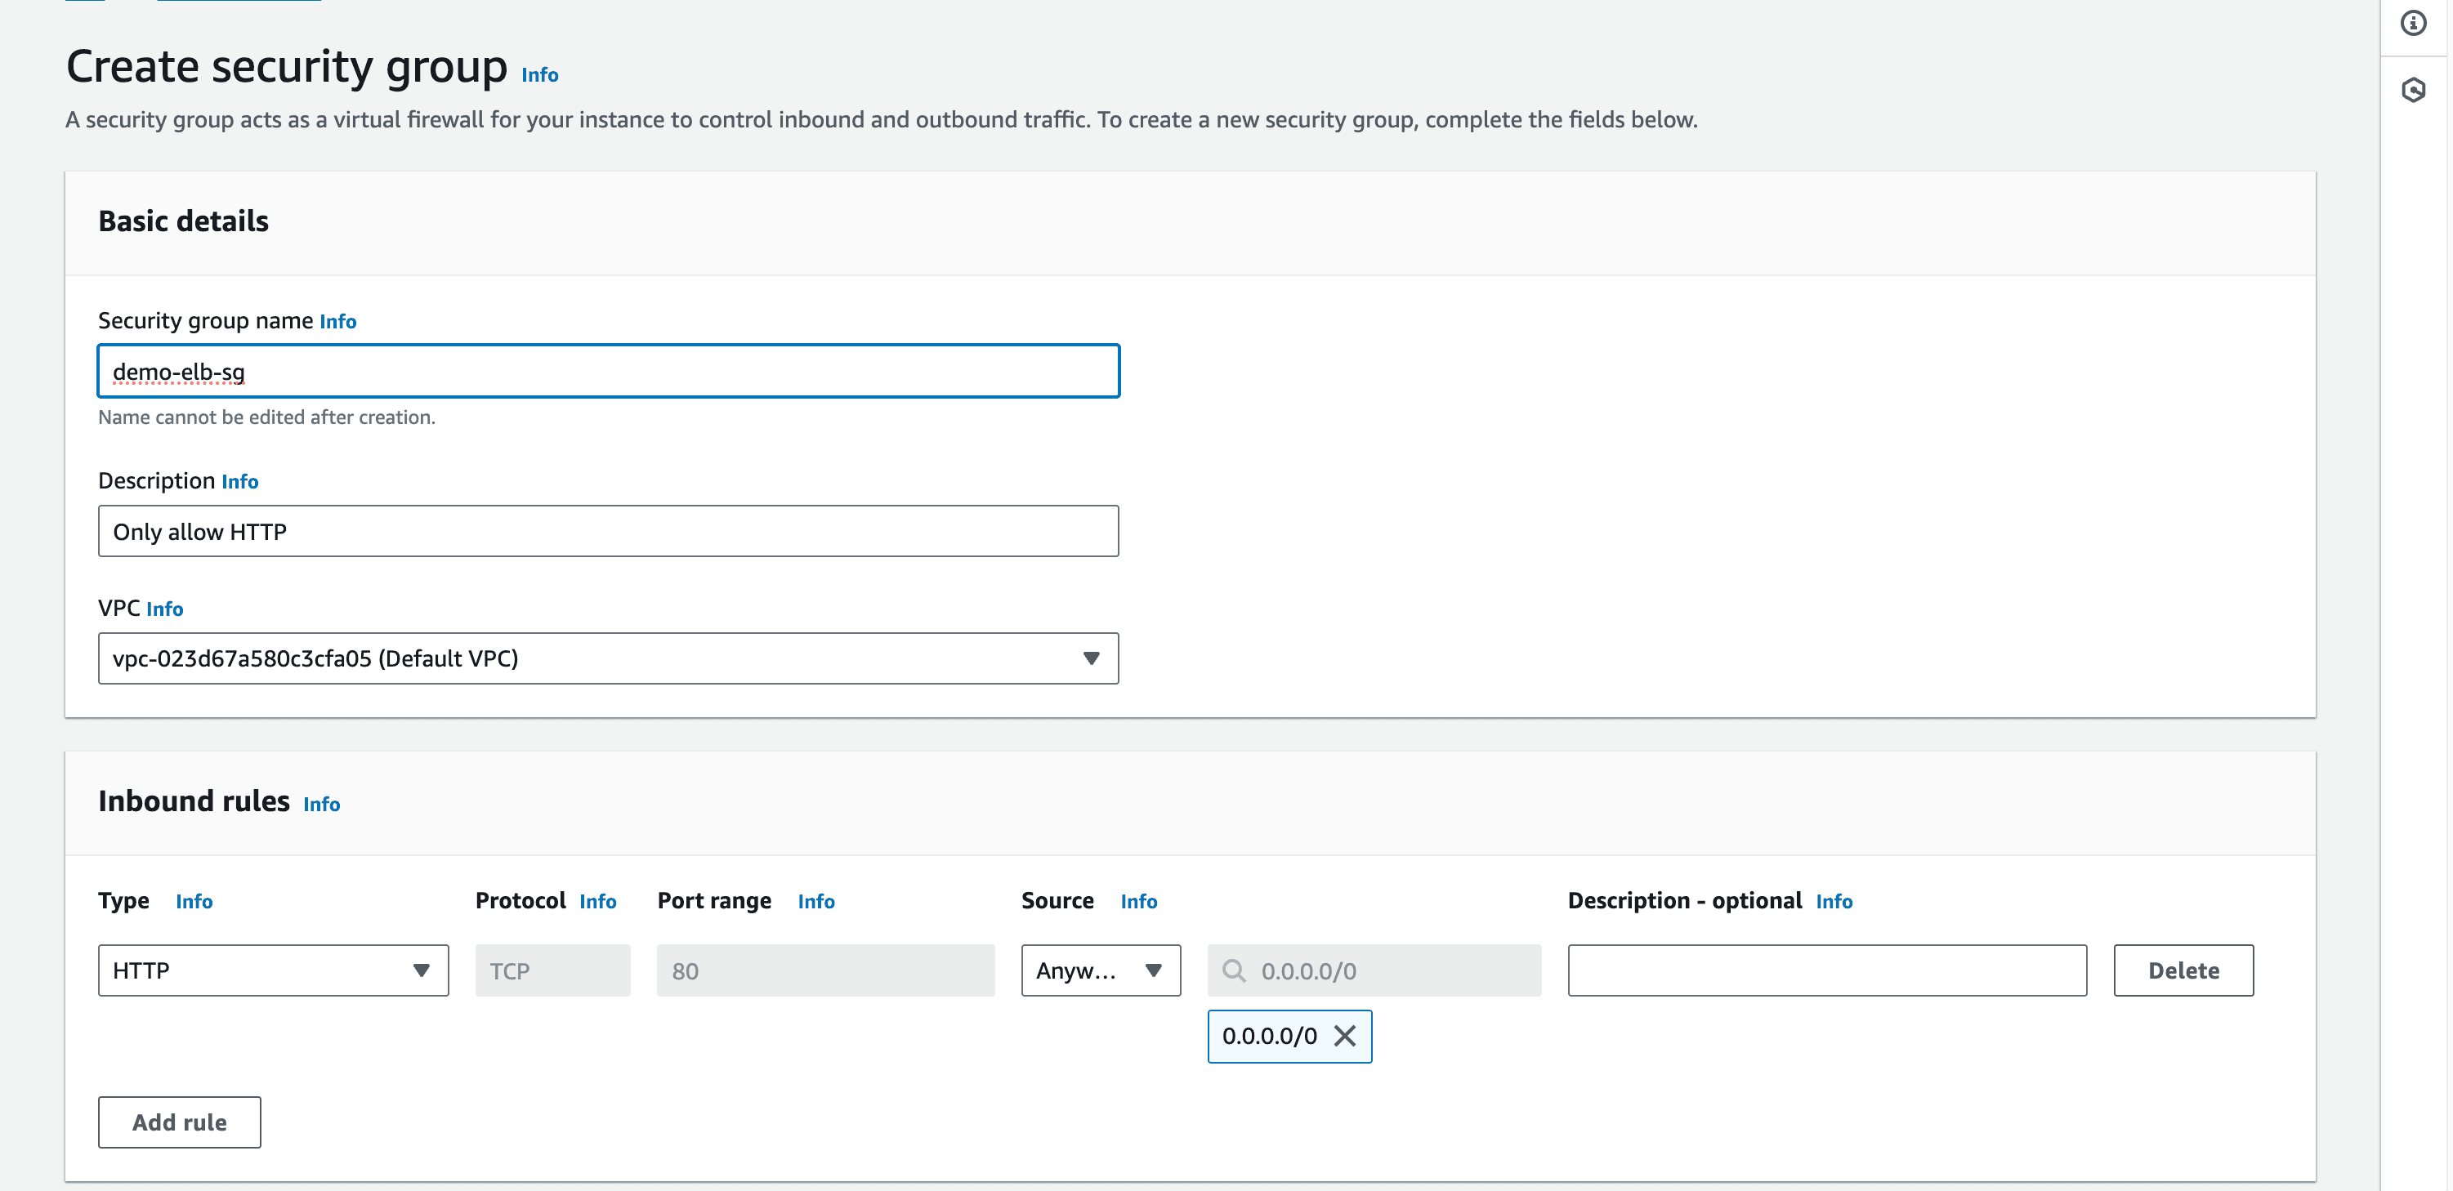
Task: Open Info link next to Security group name
Action: (337, 322)
